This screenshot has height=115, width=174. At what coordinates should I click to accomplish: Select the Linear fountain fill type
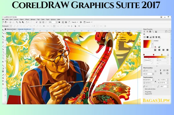click(x=155, y=50)
